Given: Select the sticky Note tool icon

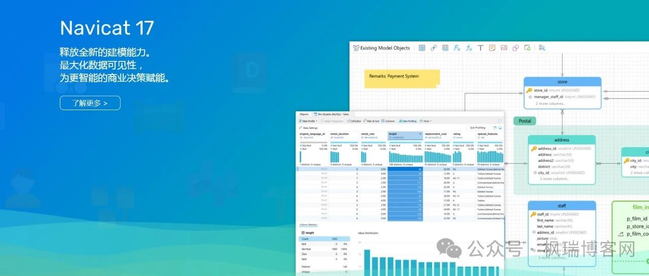Looking at the screenshot, I should click(x=492, y=48).
